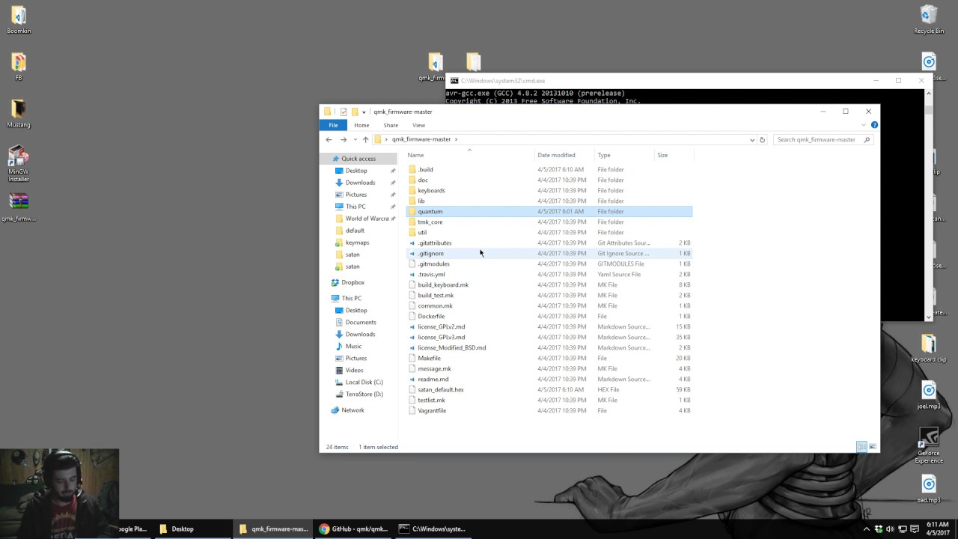Select Dropbox in the navigation pane
Viewport: 958px width, 539px height.
point(353,282)
